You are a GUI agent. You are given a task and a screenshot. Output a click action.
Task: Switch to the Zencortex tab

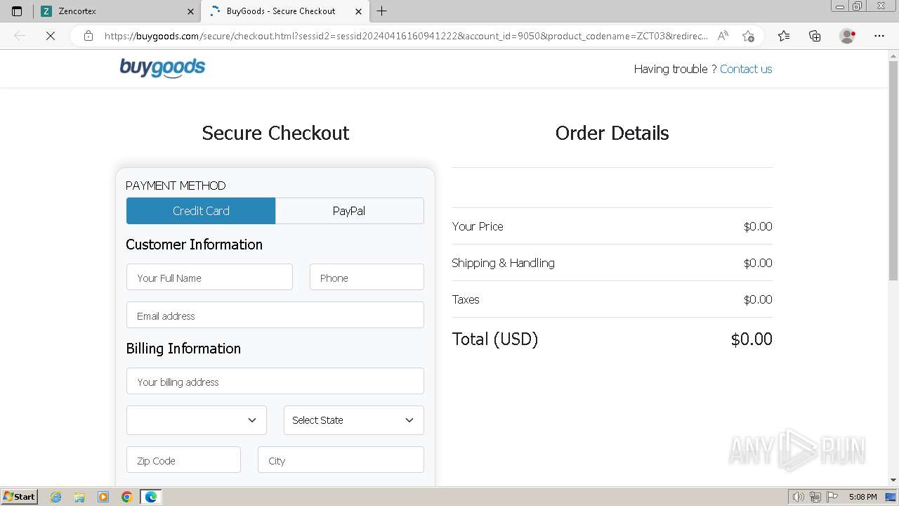point(117,11)
